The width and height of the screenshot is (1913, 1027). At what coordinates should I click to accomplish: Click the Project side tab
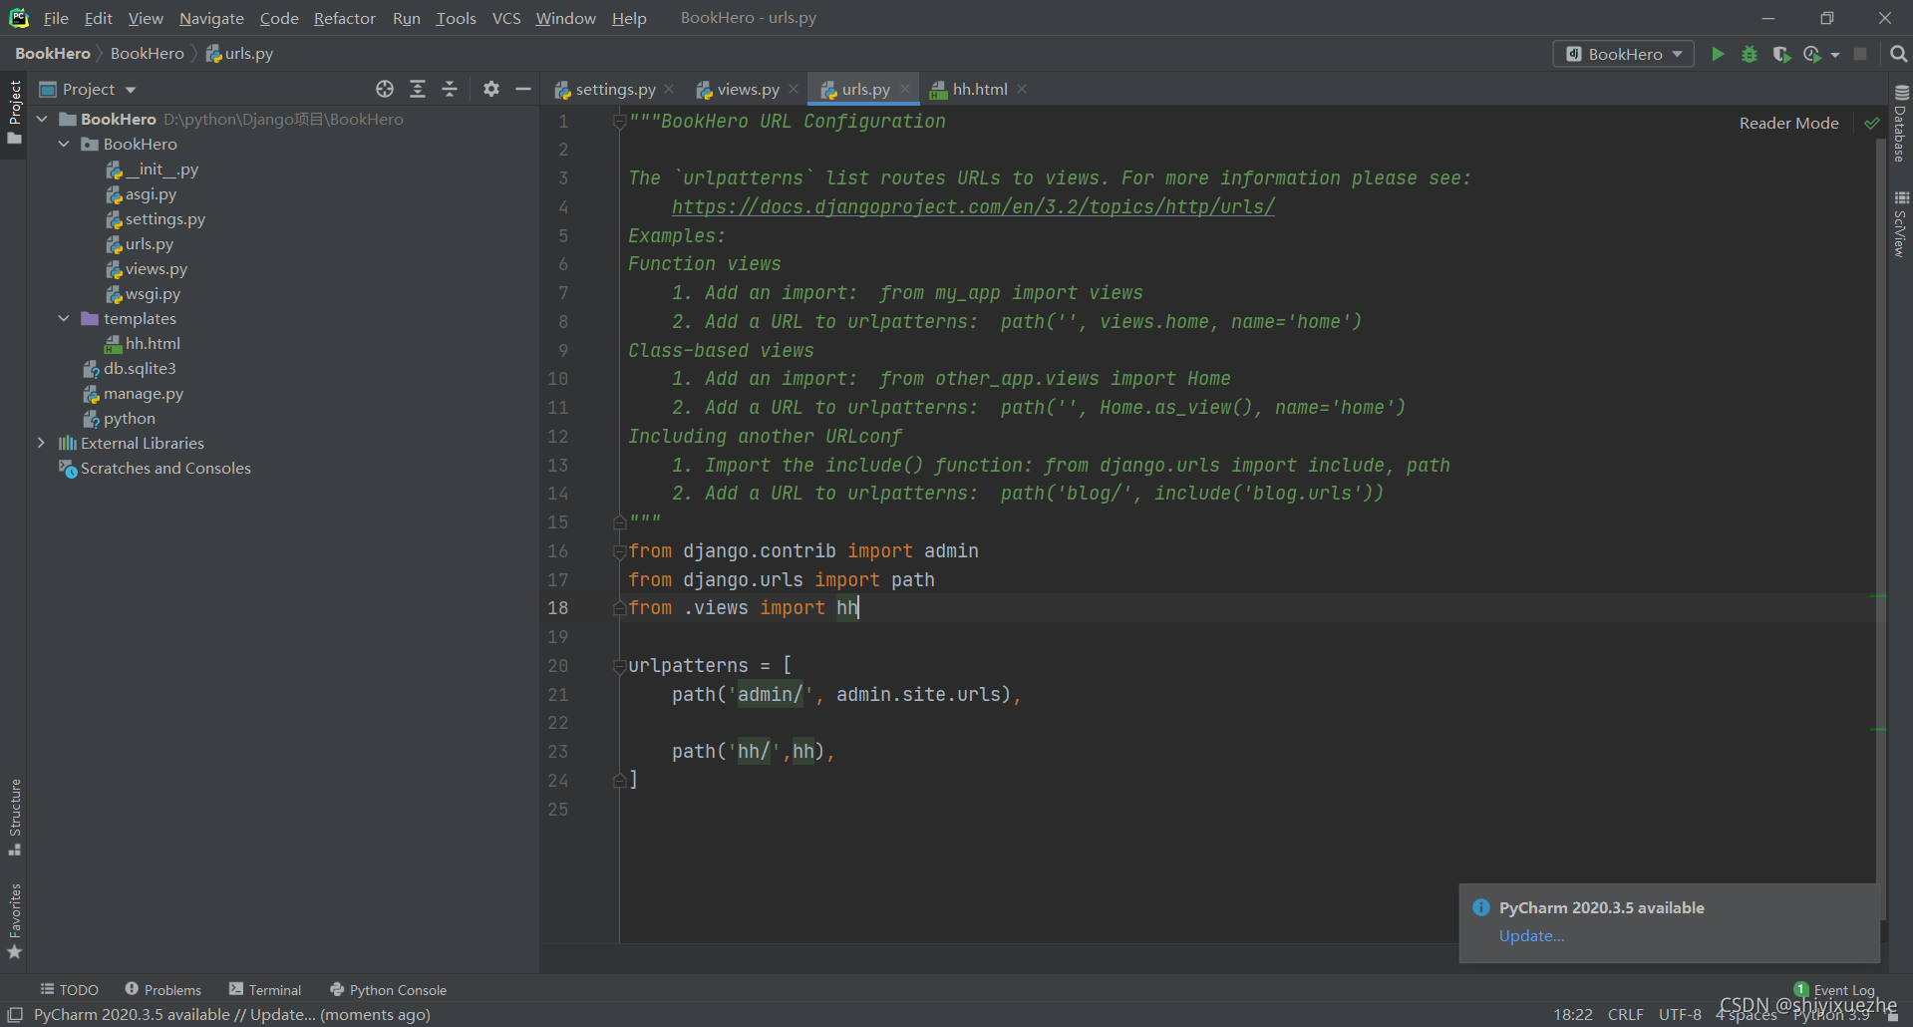point(15,112)
